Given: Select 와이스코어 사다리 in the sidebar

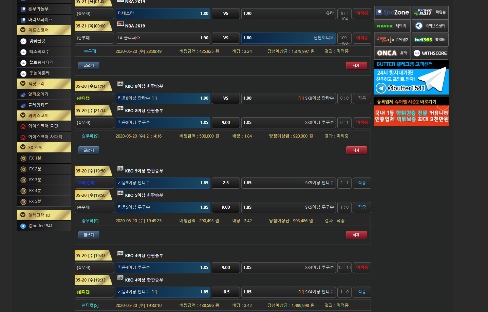Looking at the screenshot, I should click(x=45, y=137).
